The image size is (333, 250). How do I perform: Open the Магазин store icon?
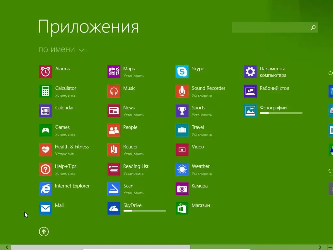pos(182,208)
